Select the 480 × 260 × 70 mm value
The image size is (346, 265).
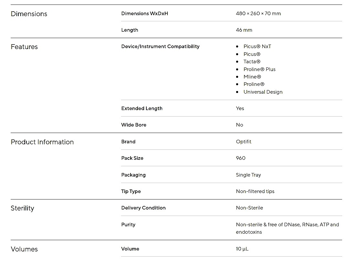click(258, 14)
